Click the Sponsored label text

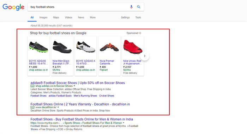pos(132,33)
